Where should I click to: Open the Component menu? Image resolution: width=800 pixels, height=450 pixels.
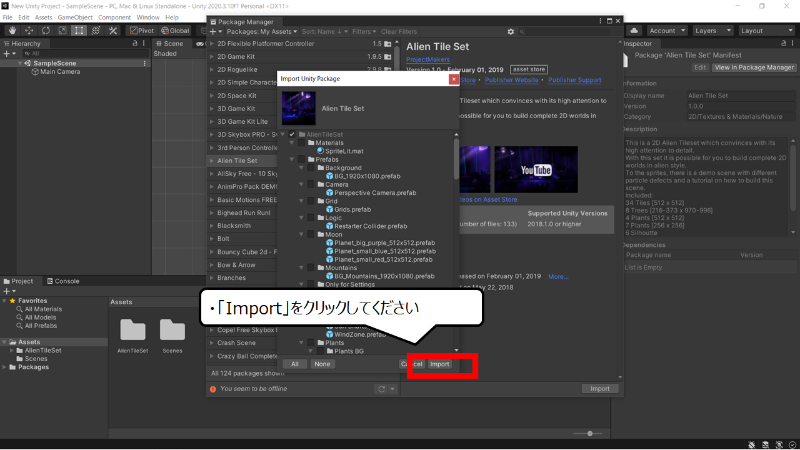(x=115, y=17)
